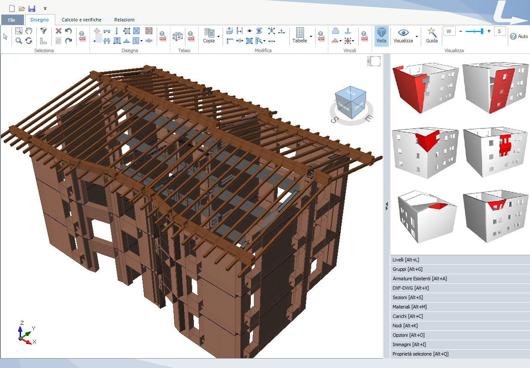Click the Aiuto help button

point(518,37)
